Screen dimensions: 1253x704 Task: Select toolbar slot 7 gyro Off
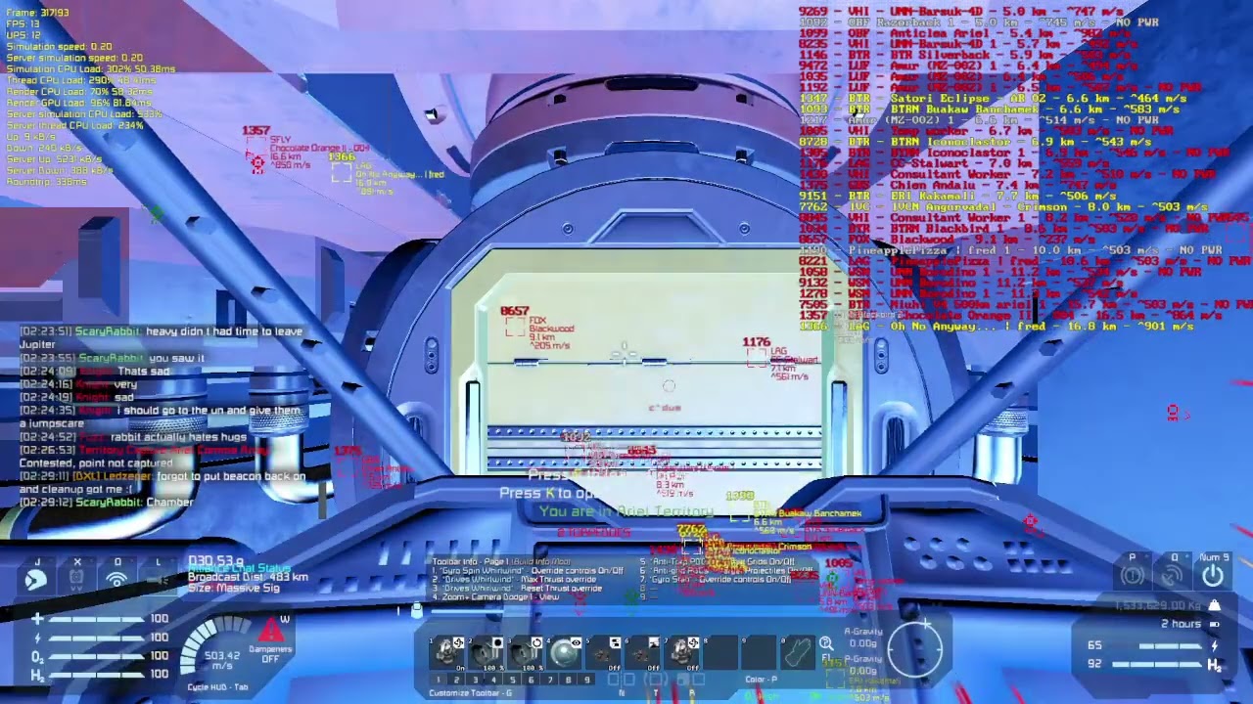point(682,652)
